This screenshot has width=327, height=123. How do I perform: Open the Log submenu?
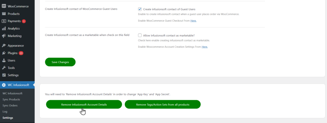tap(5, 112)
